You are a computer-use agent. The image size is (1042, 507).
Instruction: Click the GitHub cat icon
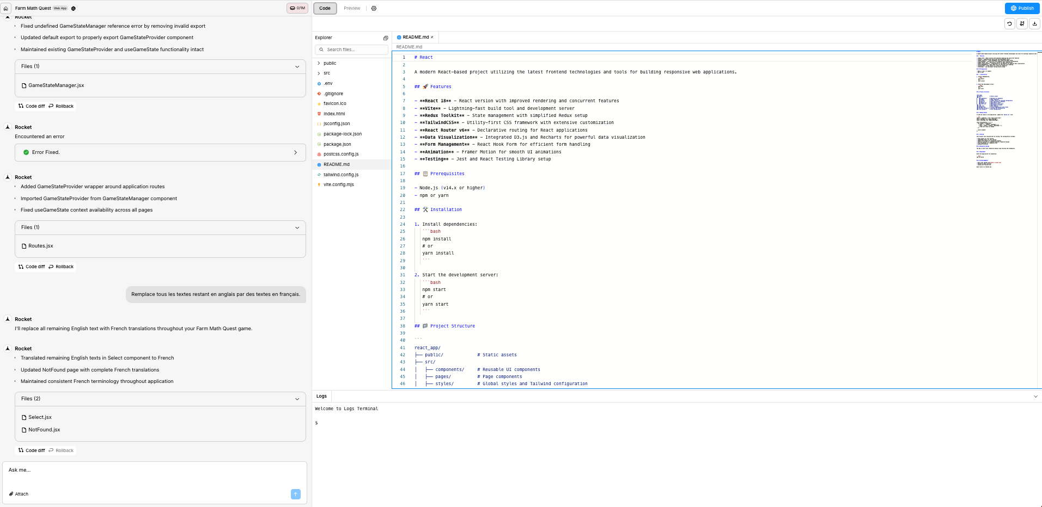(1022, 24)
